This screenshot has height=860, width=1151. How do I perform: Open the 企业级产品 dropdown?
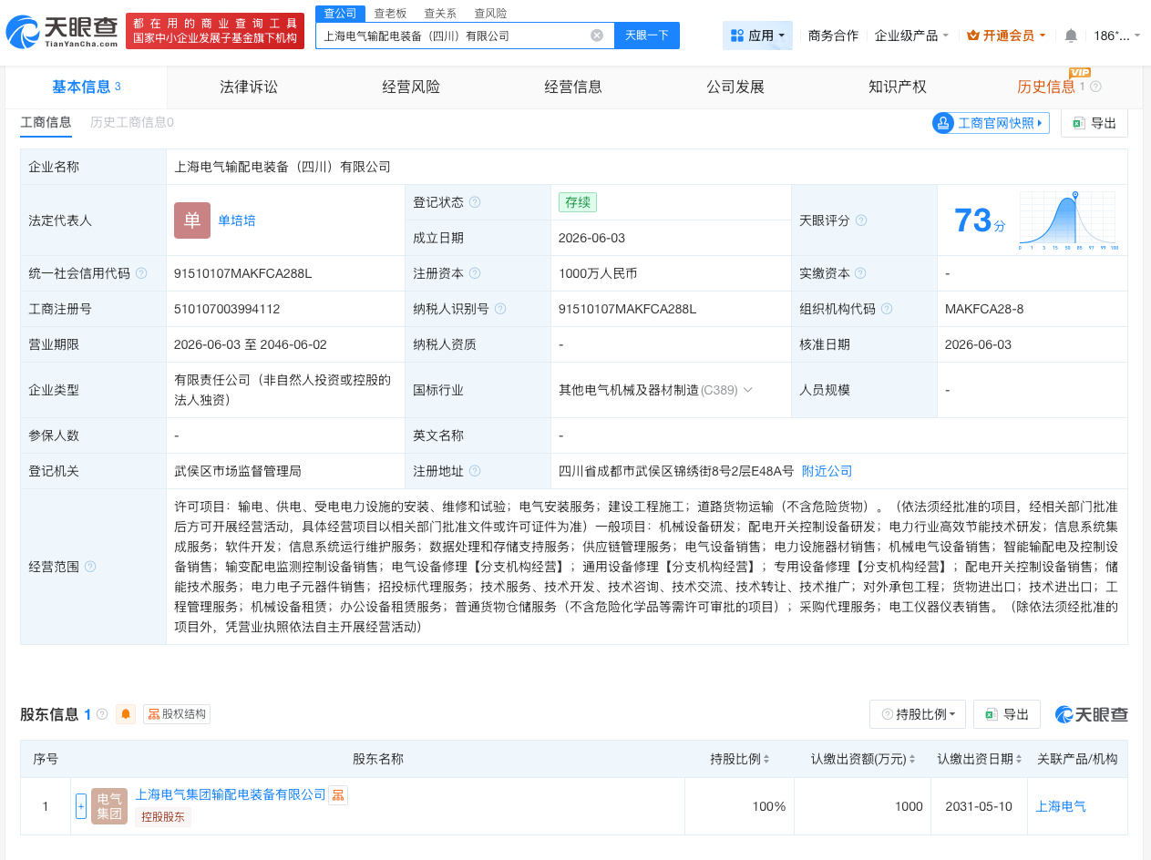click(x=911, y=36)
